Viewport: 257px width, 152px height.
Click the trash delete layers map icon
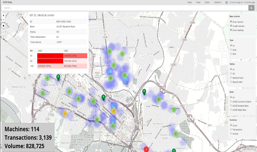3,36
